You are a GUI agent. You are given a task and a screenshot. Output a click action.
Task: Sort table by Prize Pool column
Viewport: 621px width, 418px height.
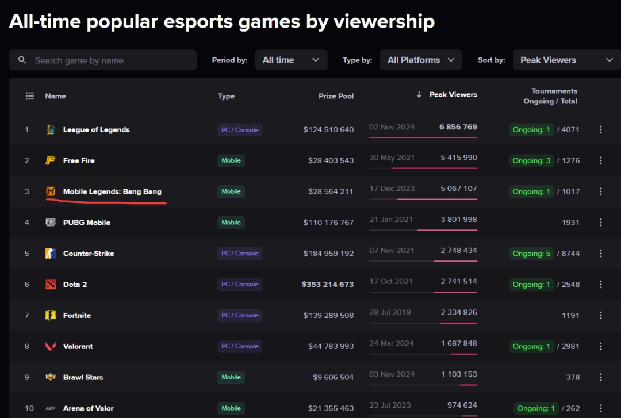336,96
